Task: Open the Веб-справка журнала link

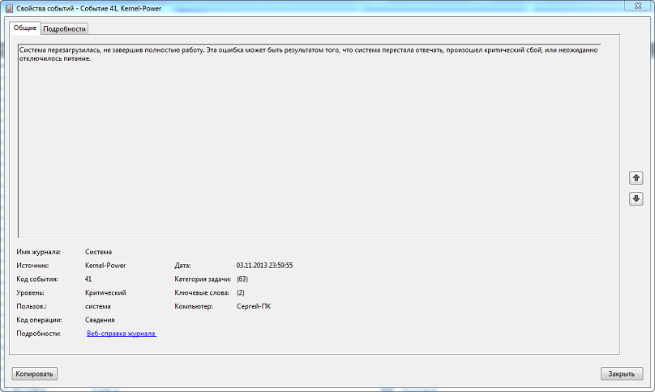Action: click(121, 333)
